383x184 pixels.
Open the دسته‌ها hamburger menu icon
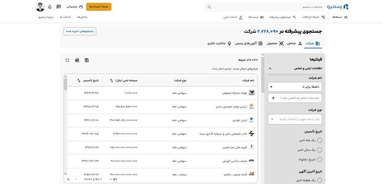[x=346, y=17]
